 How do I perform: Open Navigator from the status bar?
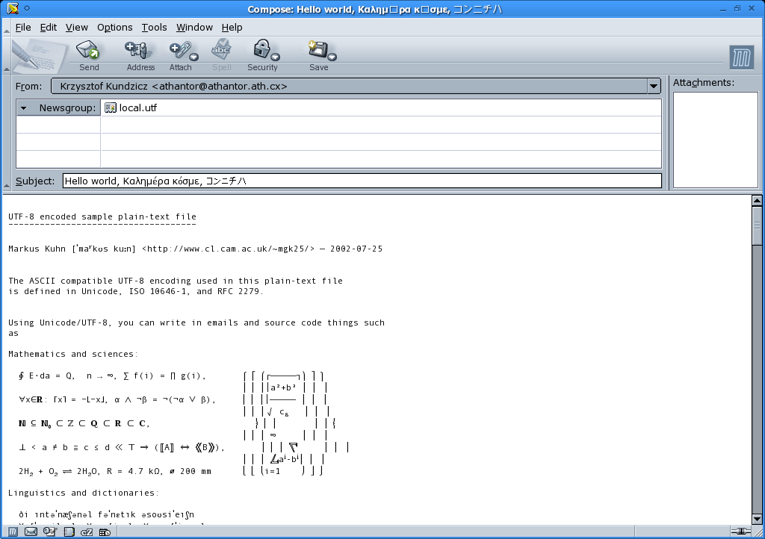tap(13, 532)
